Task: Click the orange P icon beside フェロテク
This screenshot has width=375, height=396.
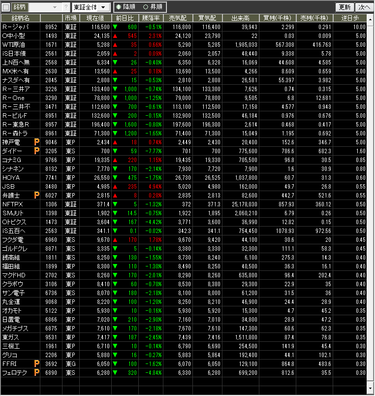Action: point(36,372)
